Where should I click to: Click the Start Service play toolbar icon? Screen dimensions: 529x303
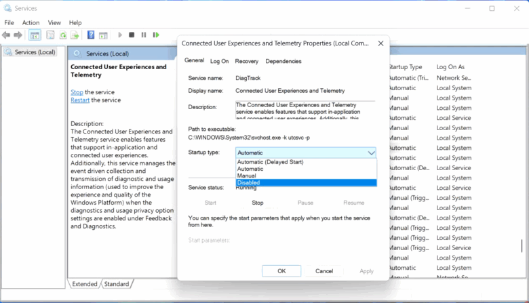coord(120,35)
